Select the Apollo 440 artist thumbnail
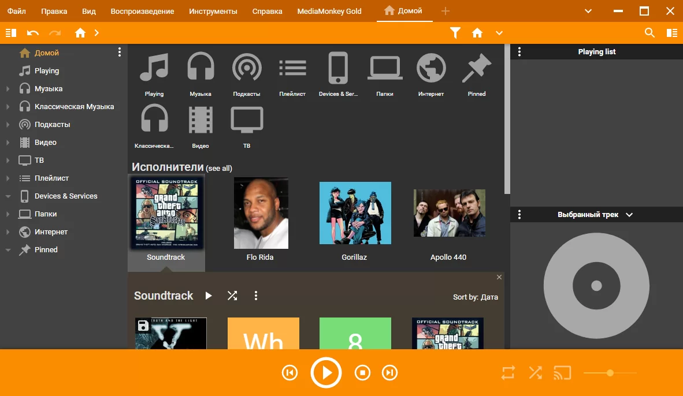This screenshot has height=396, width=683. coord(449,213)
